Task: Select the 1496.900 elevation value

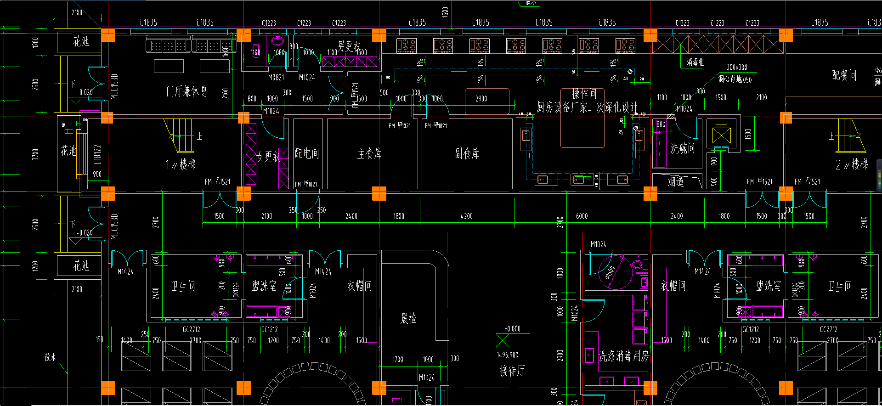Action: [508, 355]
